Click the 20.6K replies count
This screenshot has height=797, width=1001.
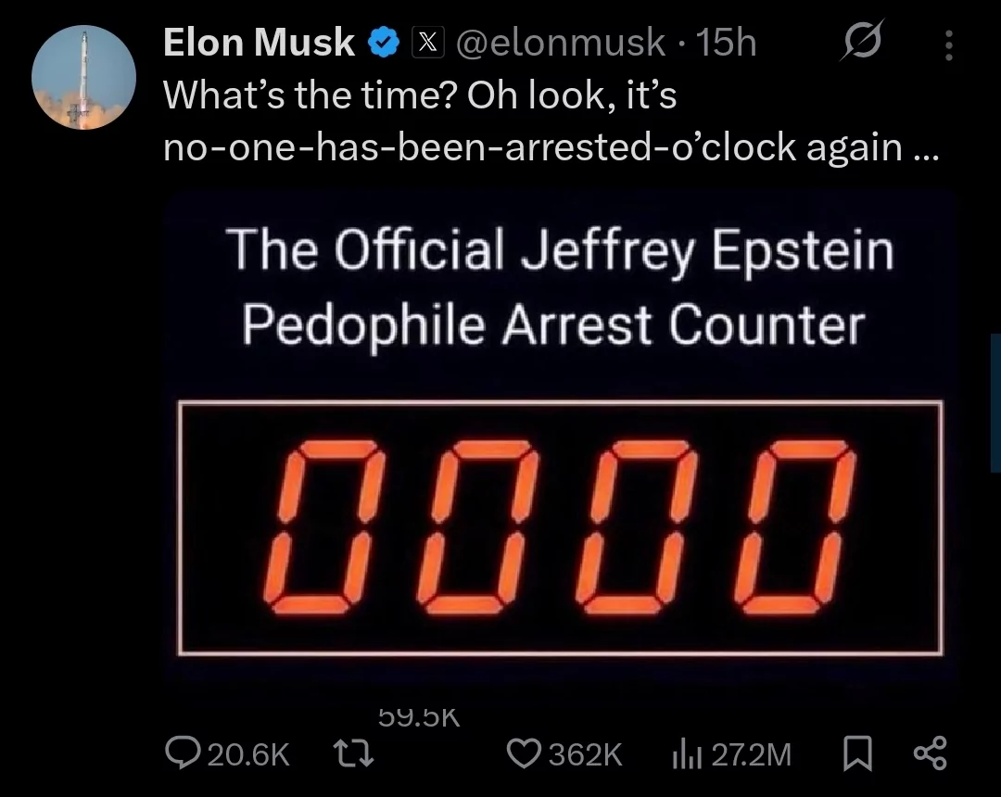point(248,755)
